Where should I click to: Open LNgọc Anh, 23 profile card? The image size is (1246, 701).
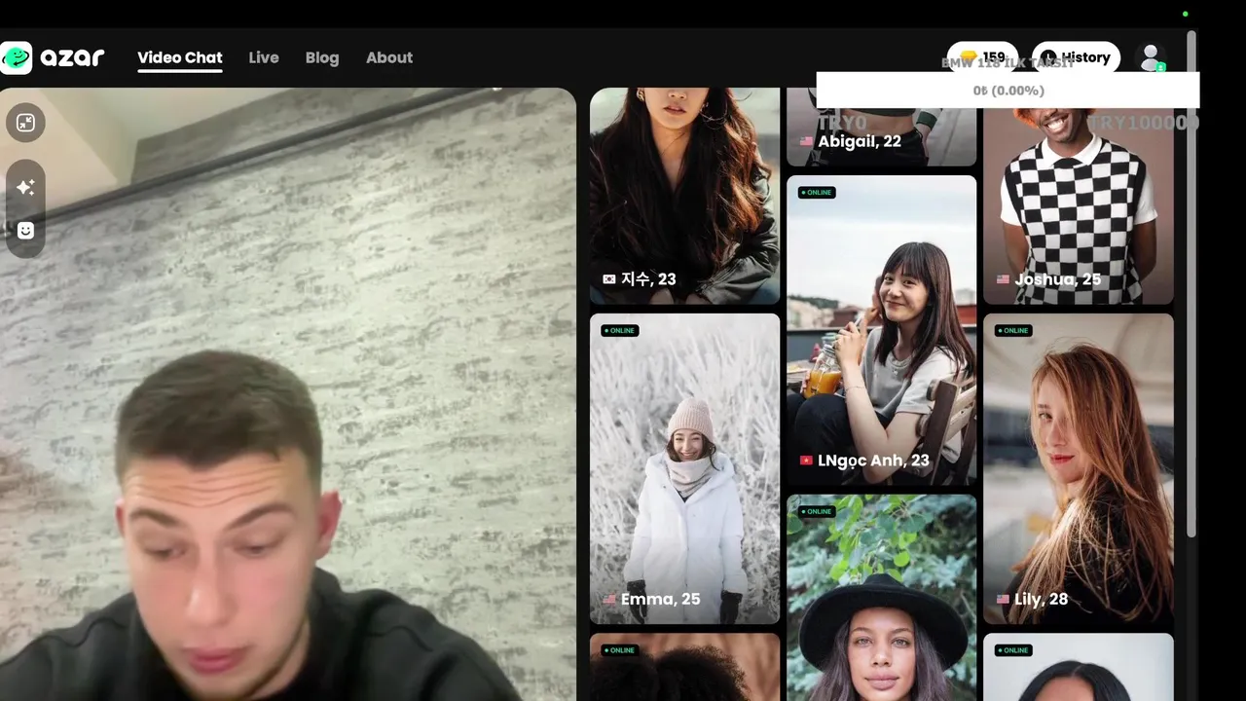882,330
